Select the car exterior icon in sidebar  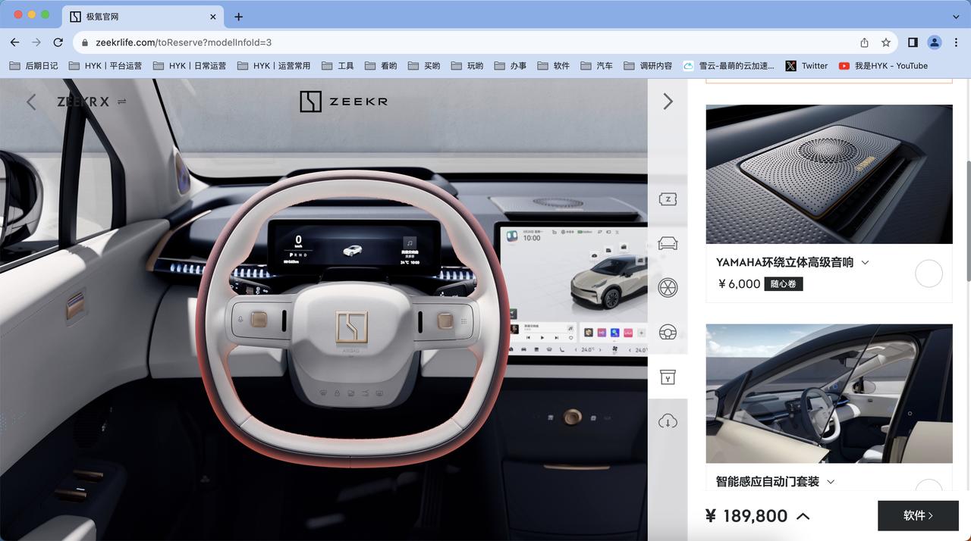coord(668,243)
